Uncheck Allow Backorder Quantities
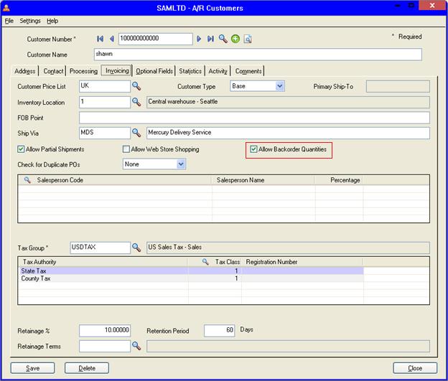 pos(253,149)
